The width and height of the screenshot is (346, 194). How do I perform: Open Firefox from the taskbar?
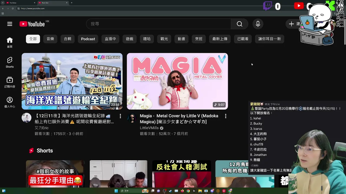(182, 191)
